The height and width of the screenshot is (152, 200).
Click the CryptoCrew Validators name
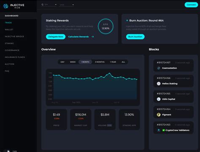tap(177, 130)
